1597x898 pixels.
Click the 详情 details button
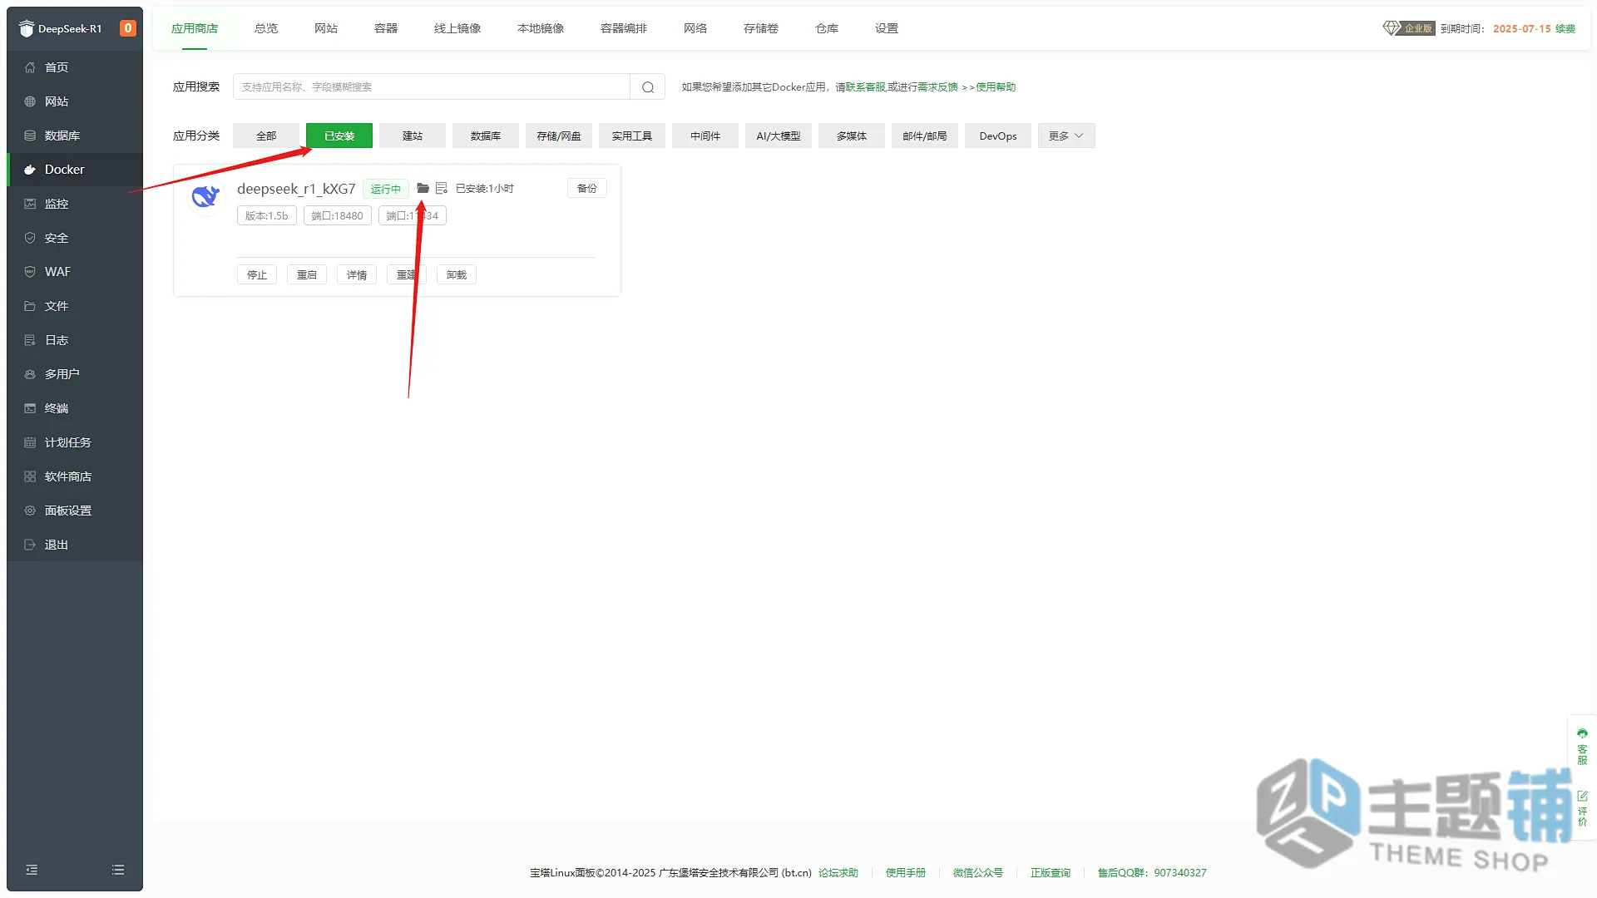[x=357, y=275]
